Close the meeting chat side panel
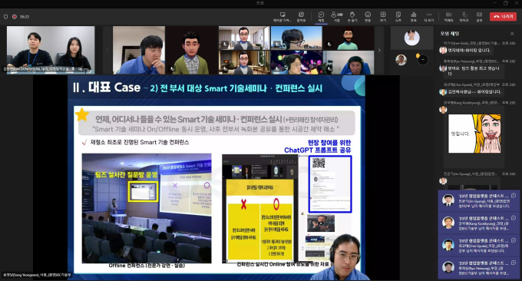Screen dimensions: 522x281 [512, 34]
